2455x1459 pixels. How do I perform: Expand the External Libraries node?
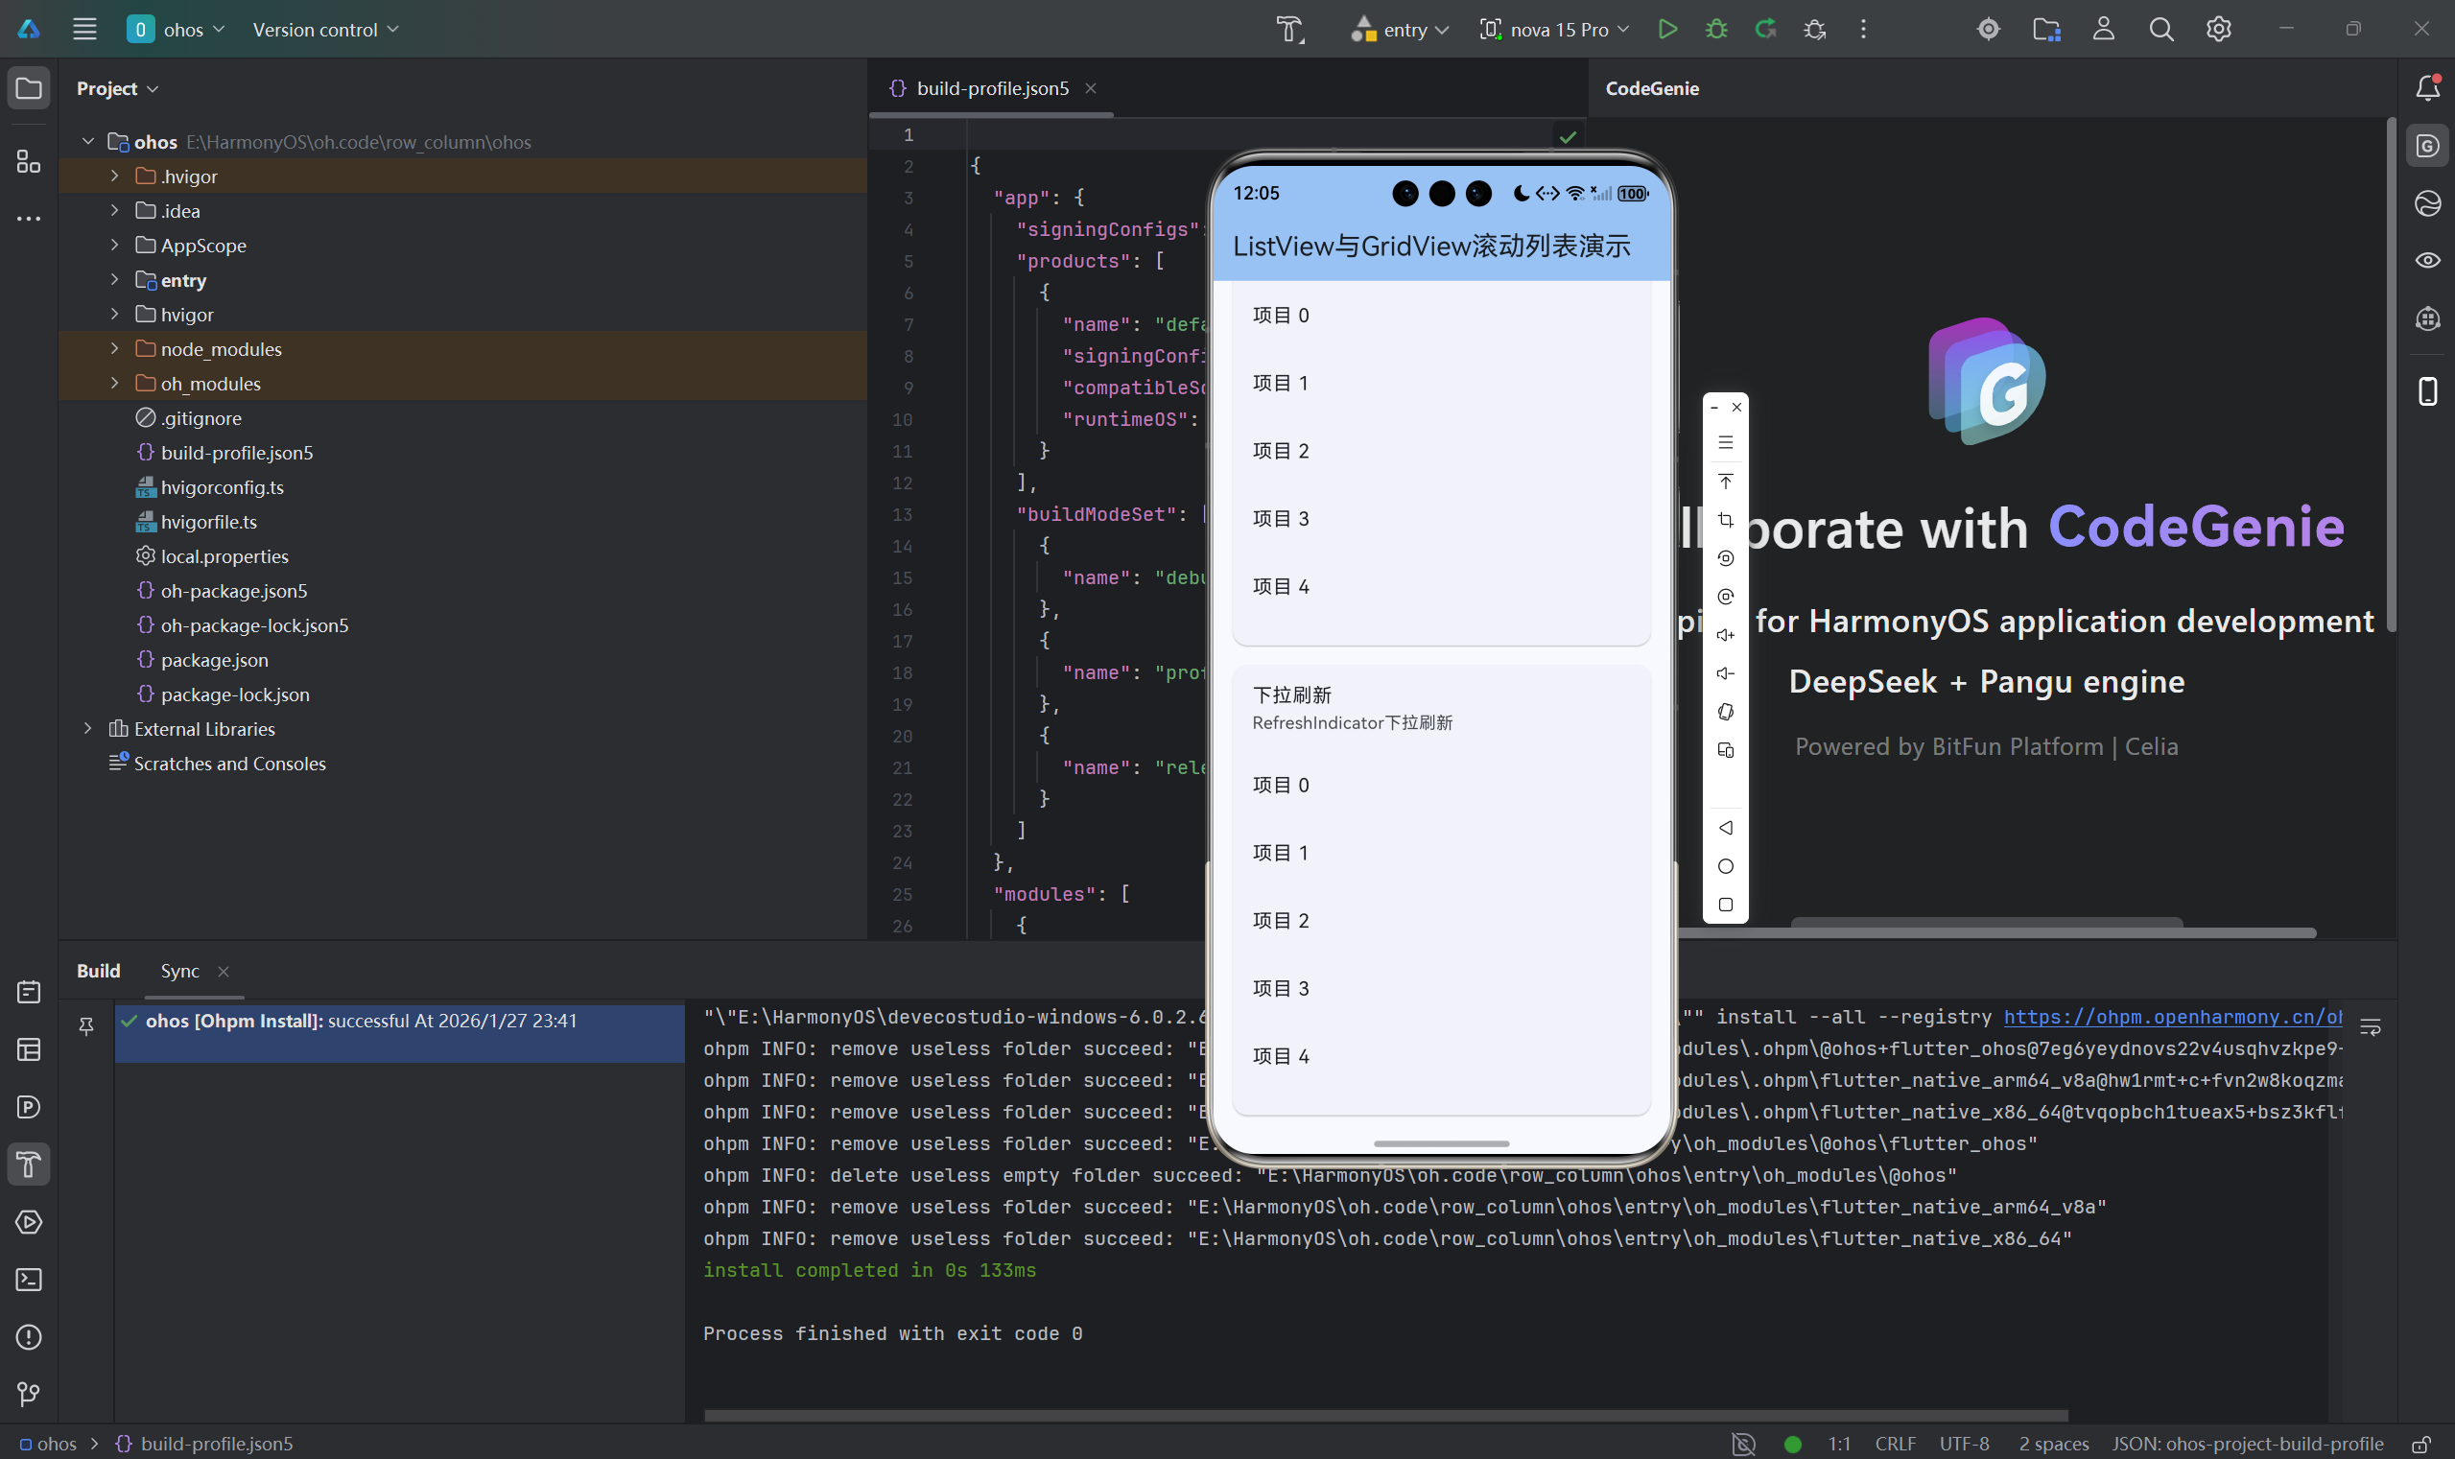pyautogui.click(x=87, y=728)
